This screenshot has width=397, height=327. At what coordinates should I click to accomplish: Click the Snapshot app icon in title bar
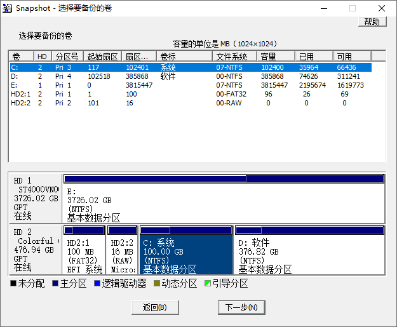point(7,8)
